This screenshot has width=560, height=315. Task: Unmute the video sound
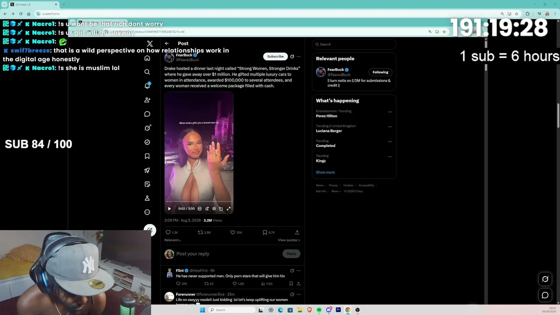[x=207, y=209]
